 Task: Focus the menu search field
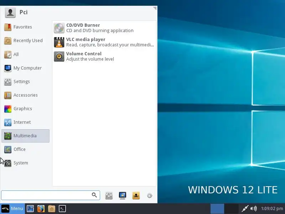point(51,195)
